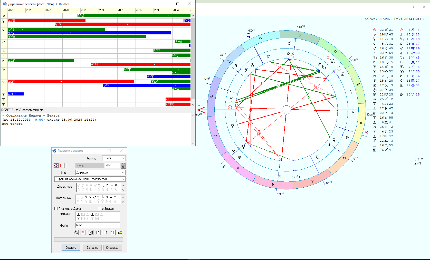This screenshot has width=430, height=260.
Task: Click the blue-arrow export icon below the file field
Action: click(75, 233)
